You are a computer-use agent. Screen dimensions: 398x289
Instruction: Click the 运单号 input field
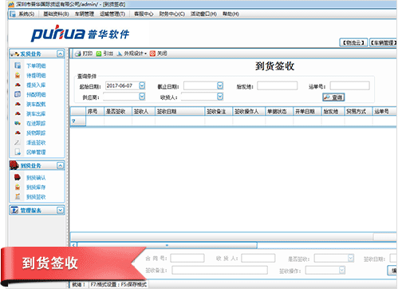(350, 85)
